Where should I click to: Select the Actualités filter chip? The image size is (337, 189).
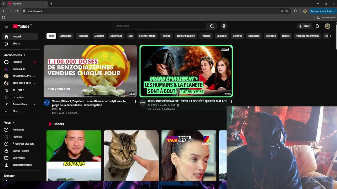point(66,36)
